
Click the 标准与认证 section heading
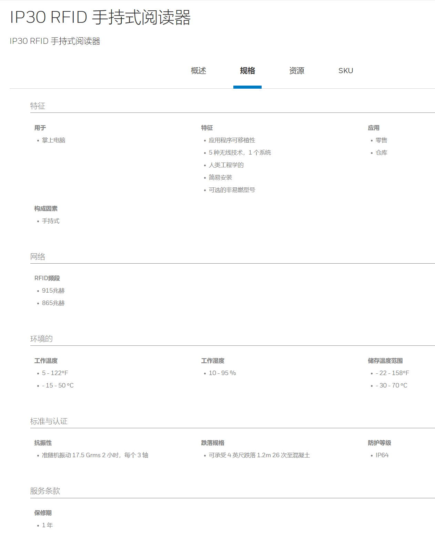click(x=49, y=421)
